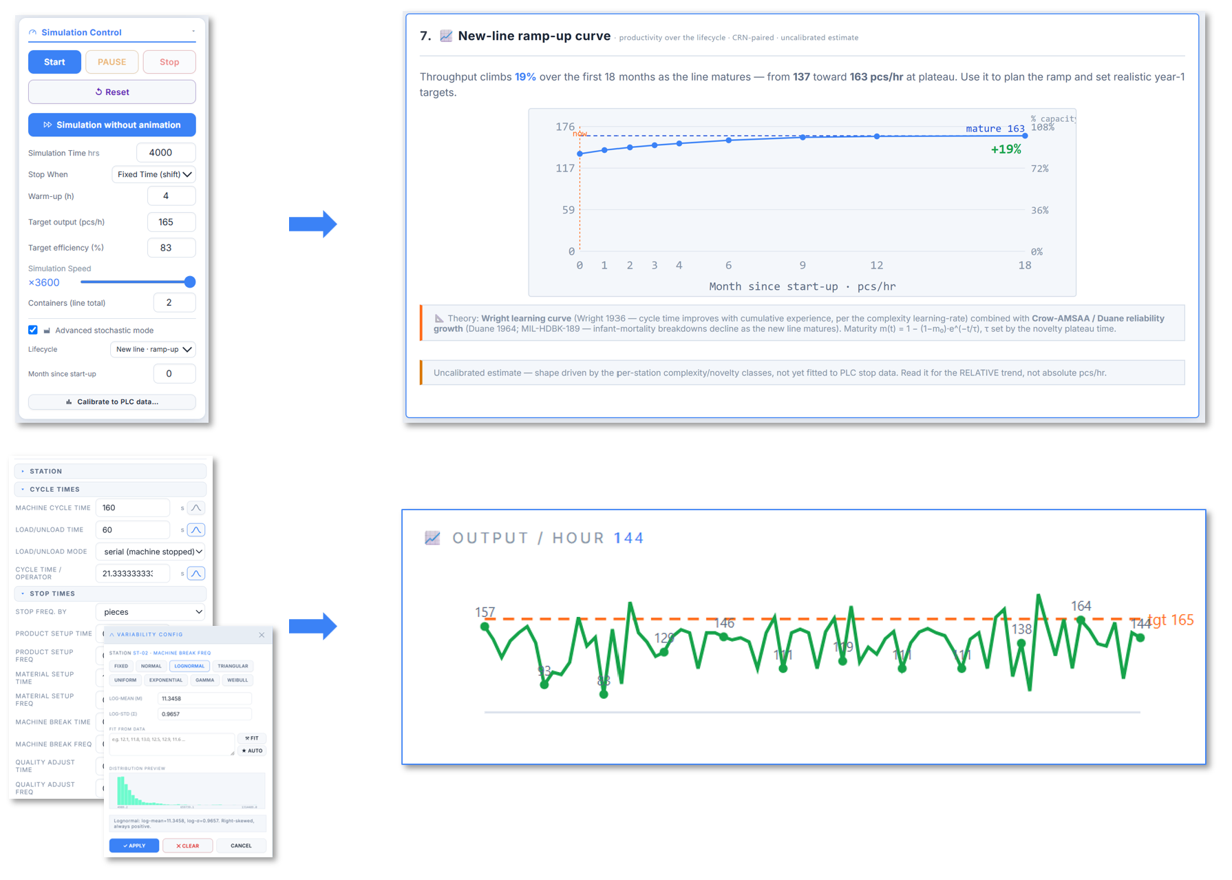Start the simulation

[54, 62]
